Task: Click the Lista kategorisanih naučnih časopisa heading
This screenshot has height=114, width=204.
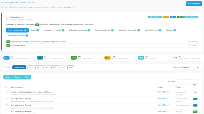Action: 18,3
